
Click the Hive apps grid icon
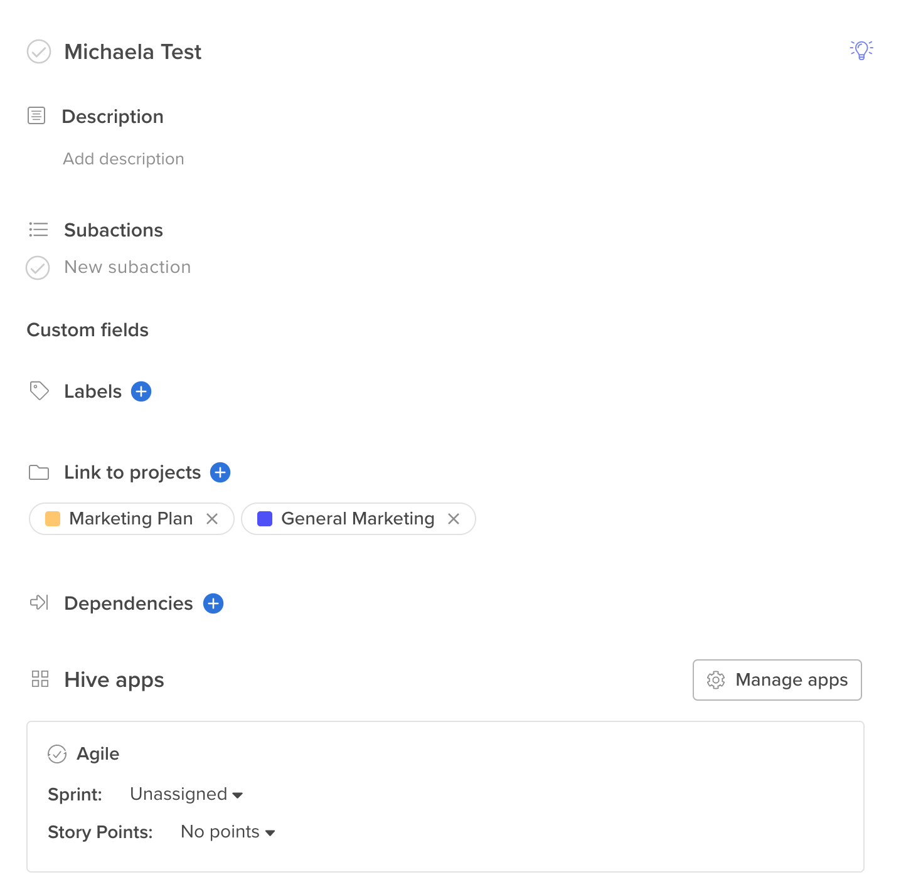tap(40, 679)
